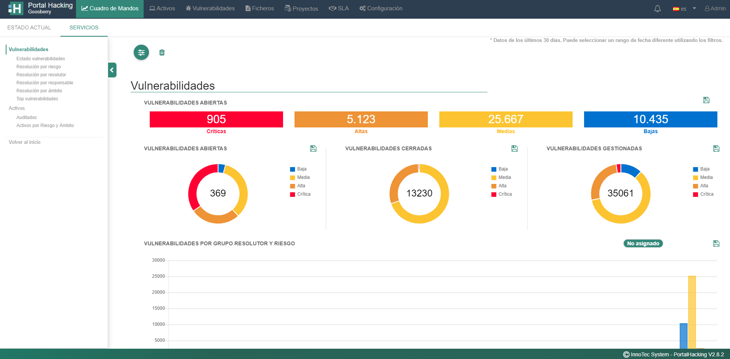This screenshot has height=359, width=730.
Task: Toggle Alta legend in Abiertas donut chart
Action: (298, 186)
